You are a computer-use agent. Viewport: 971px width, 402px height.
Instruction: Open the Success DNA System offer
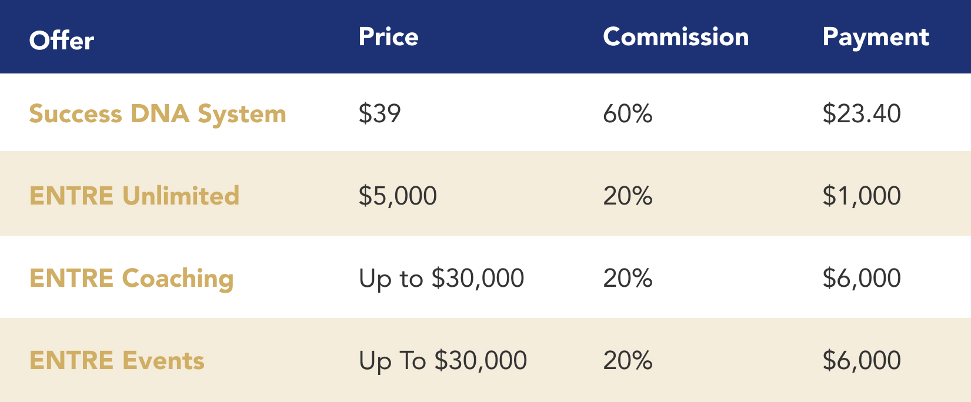coord(158,115)
